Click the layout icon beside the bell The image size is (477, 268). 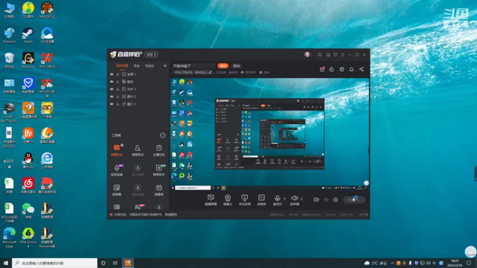(342, 69)
